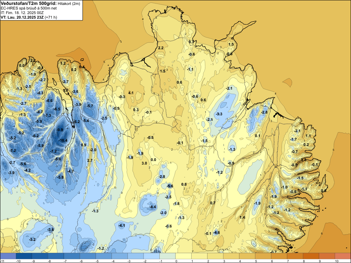Select the -1.7 temperature label

293,140
